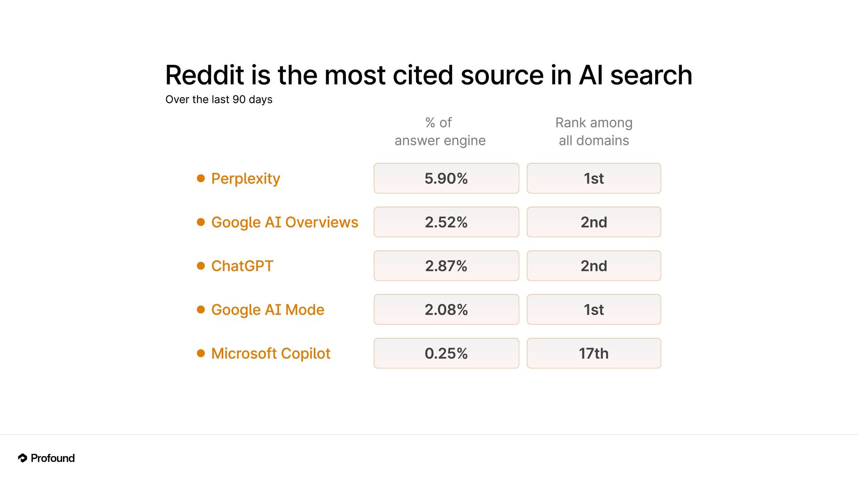
Task: Click the slide title about Reddit
Action: 429,75
